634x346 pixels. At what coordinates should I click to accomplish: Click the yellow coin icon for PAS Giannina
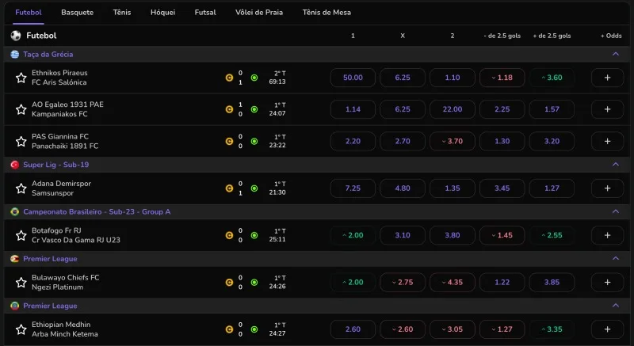click(229, 141)
